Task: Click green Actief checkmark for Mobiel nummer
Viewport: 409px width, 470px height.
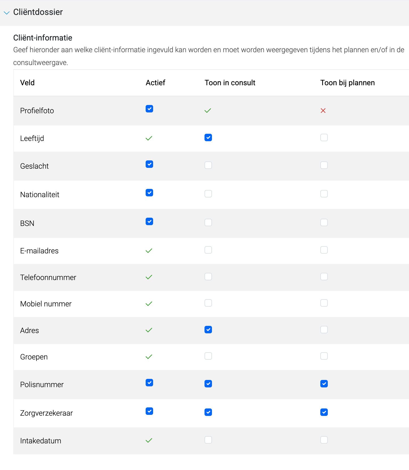Action: click(149, 304)
